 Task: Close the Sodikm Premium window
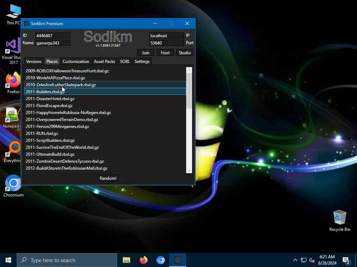point(187,23)
